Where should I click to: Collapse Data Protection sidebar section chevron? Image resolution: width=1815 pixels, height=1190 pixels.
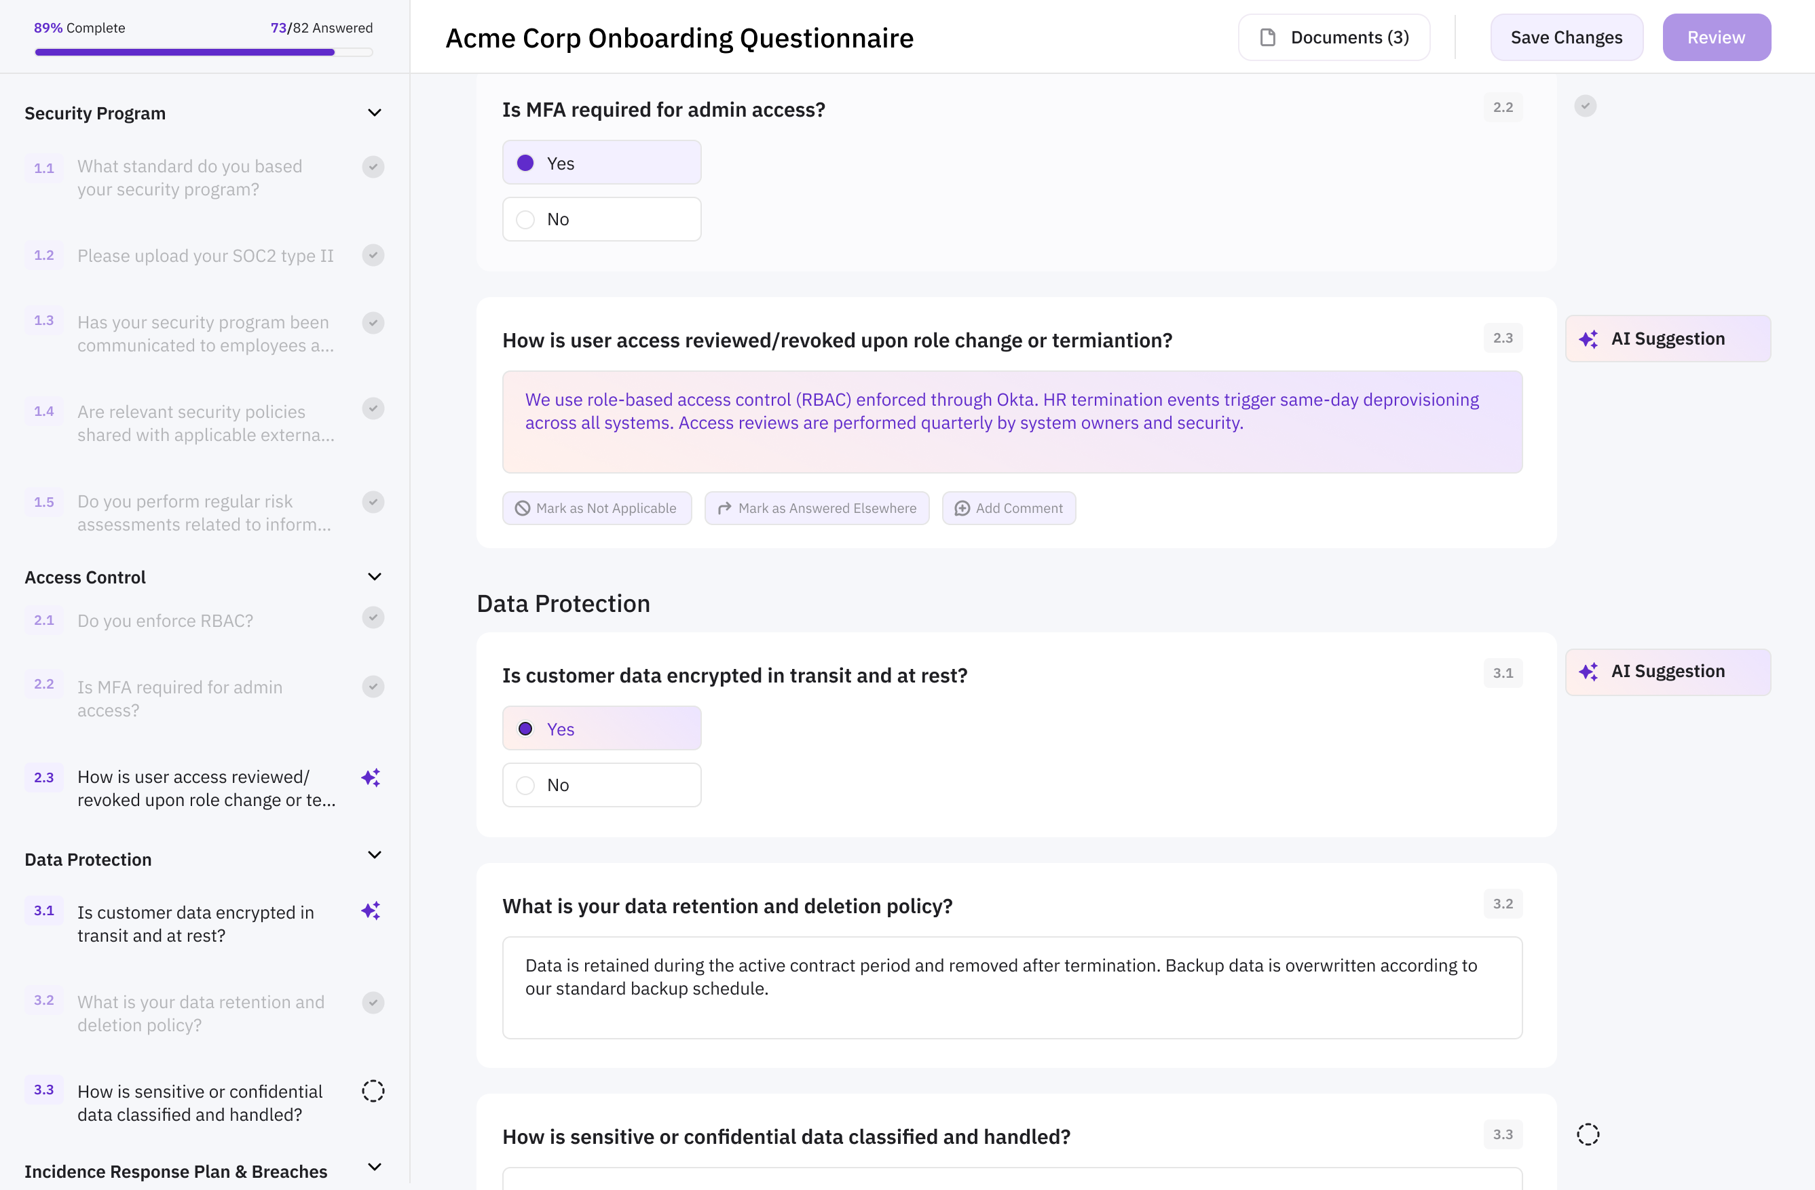pos(375,856)
